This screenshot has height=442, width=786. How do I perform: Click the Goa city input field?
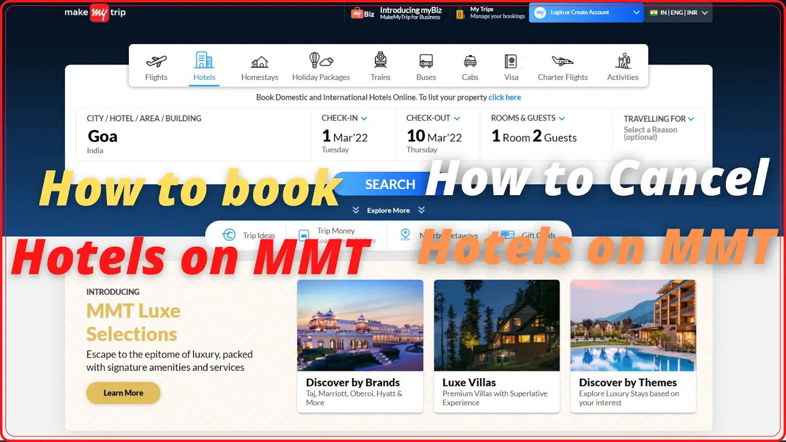tap(193, 134)
